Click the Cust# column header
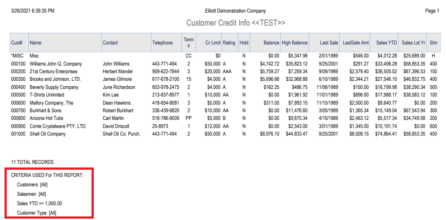The width and height of the screenshot is (446, 220). point(17,43)
